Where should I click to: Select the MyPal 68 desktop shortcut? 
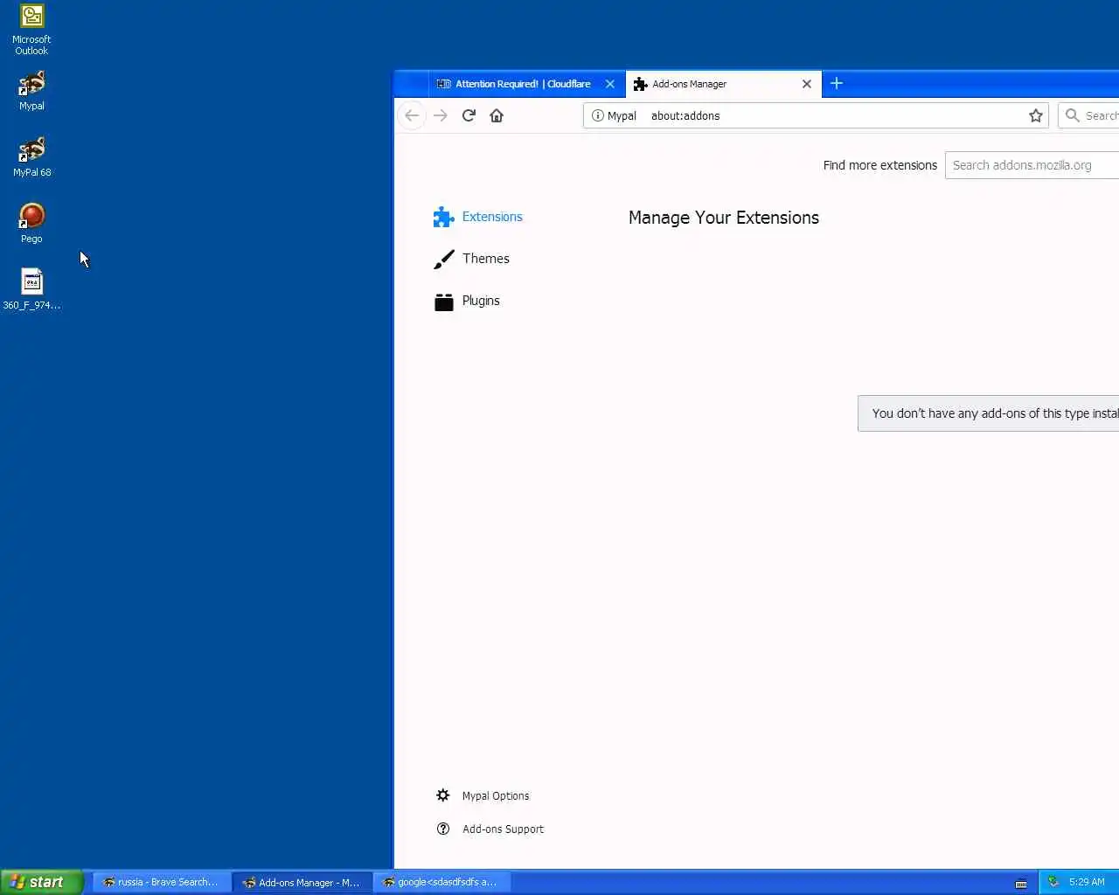31,157
